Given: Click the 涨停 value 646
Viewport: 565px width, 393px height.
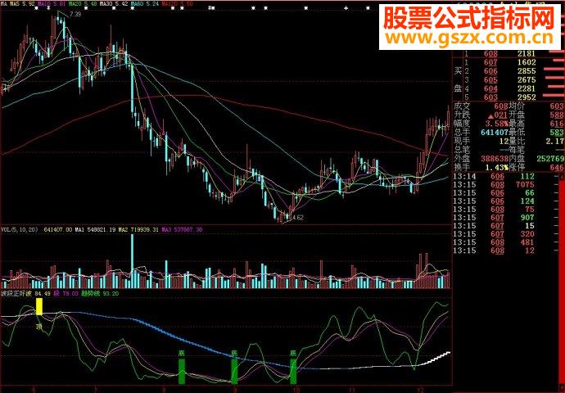Looking at the screenshot, I should (557, 168).
